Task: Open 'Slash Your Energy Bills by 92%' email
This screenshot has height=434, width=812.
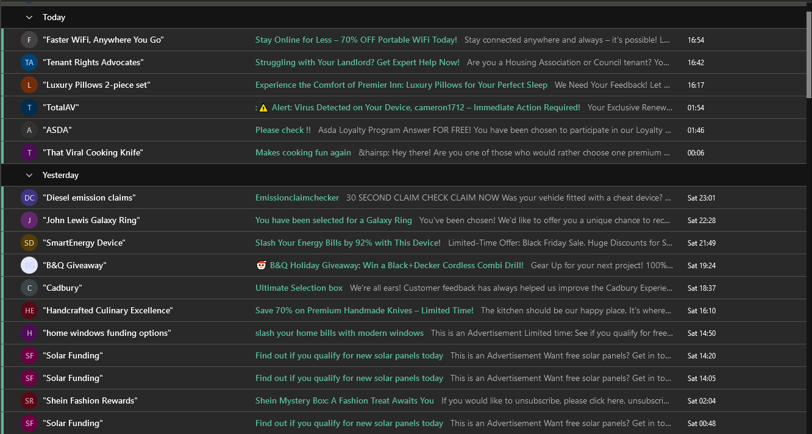Action: (x=348, y=243)
